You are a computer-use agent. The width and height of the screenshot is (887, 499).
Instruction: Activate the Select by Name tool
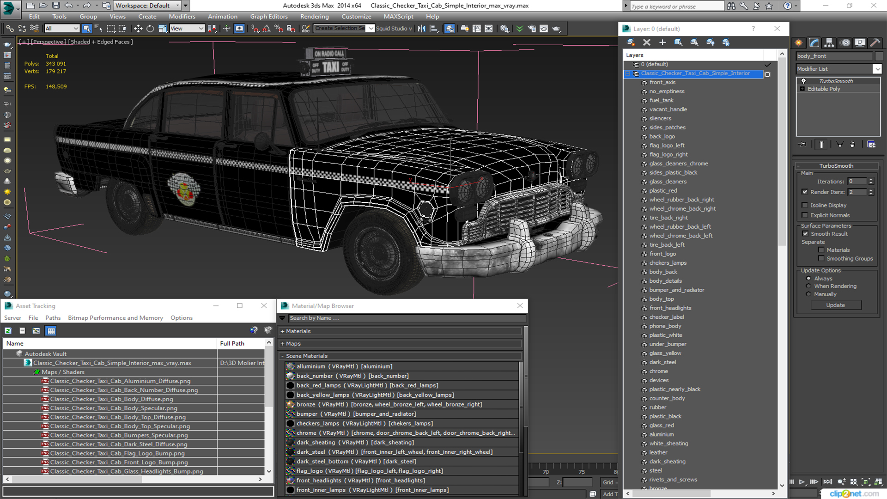pos(98,29)
